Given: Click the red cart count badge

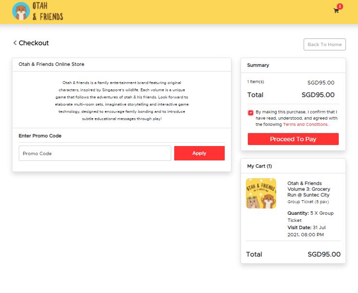Looking at the screenshot, I should (x=340, y=6).
